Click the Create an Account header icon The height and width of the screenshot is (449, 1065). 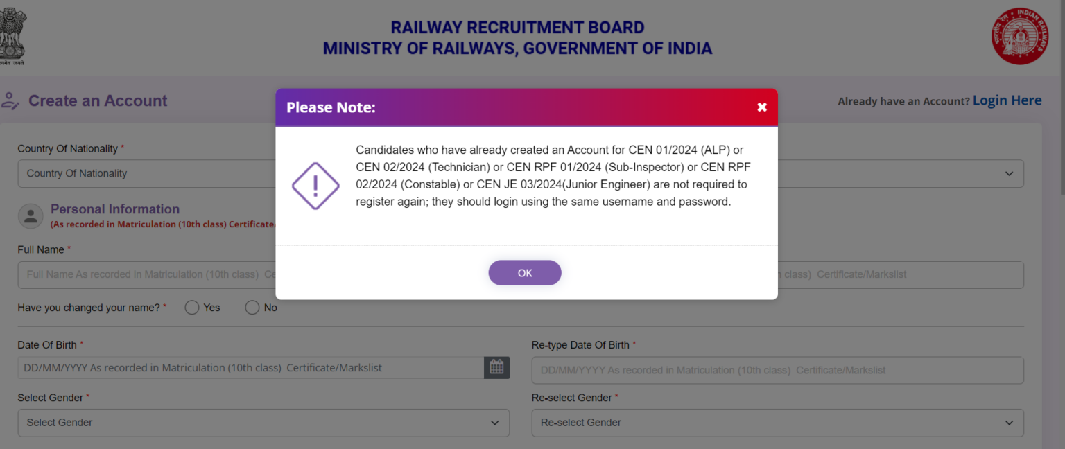point(10,100)
